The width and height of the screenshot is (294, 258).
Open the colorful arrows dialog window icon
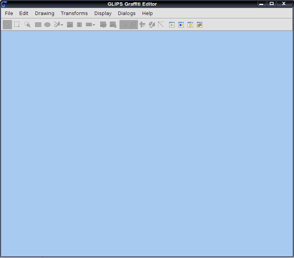[172, 25]
